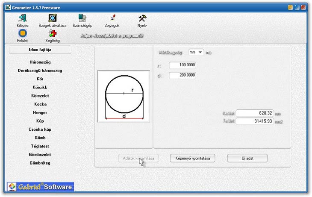Image resolution: width=312 pixels, height=197 pixels.
Task: Open the Felület interface icon
Action: [x=22, y=33]
